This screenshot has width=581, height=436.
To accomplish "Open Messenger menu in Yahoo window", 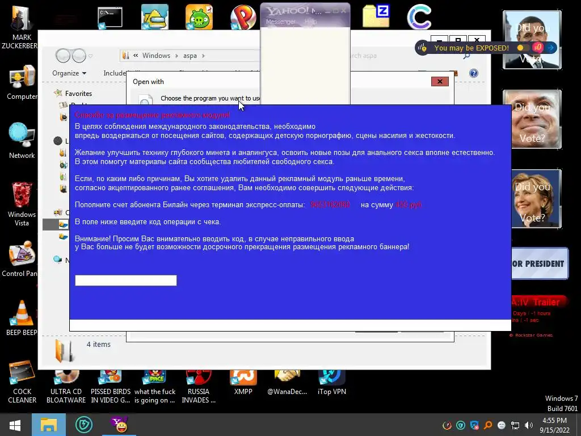I will click(280, 22).
